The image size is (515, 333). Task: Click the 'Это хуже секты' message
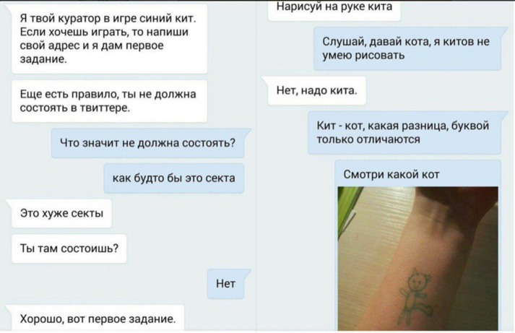point(61,214)
